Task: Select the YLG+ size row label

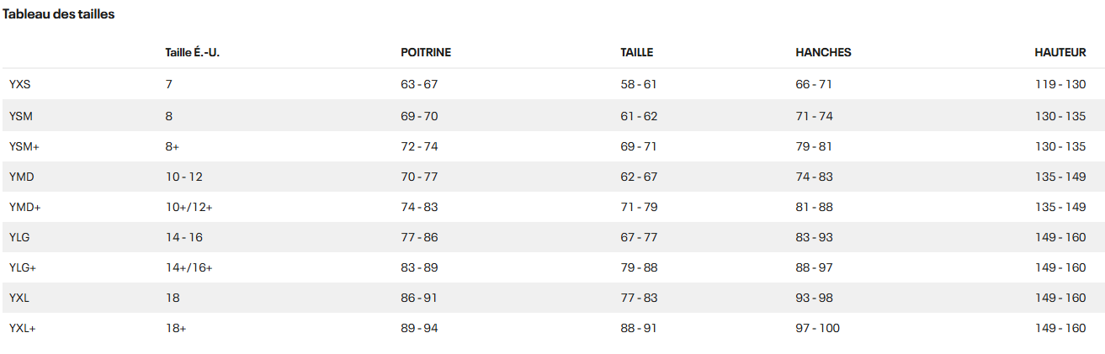Action: [24, 267]
